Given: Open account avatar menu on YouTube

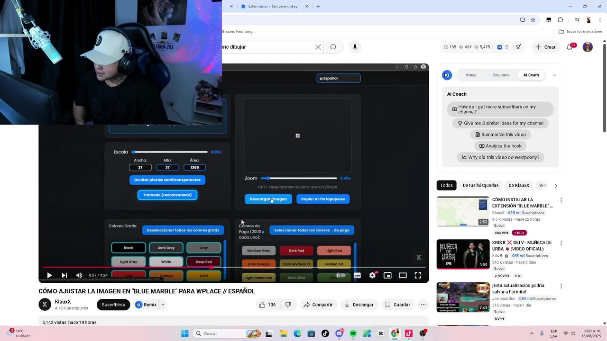Looking at the screenshot, I should coord(588,47).
